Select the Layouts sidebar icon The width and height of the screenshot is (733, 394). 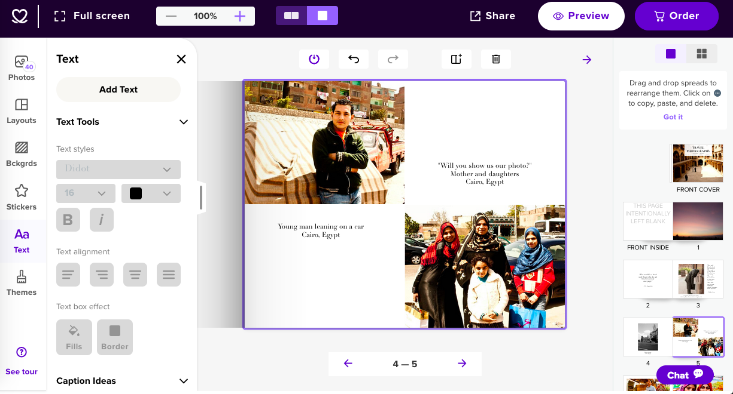tap(22, 112)
